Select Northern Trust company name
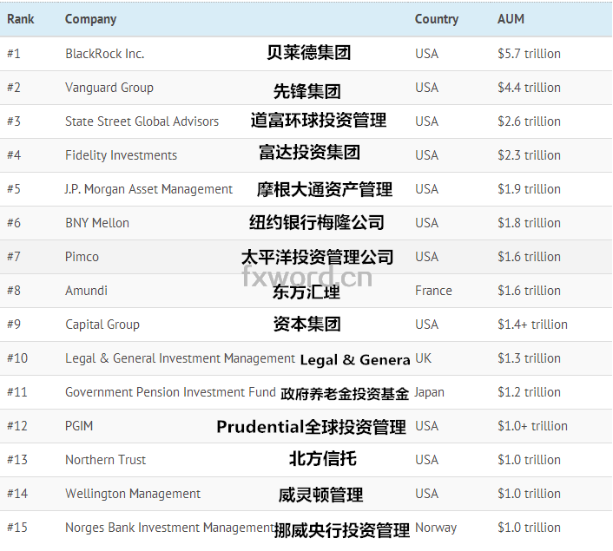613x551 pixels. [x=106, y=460]
